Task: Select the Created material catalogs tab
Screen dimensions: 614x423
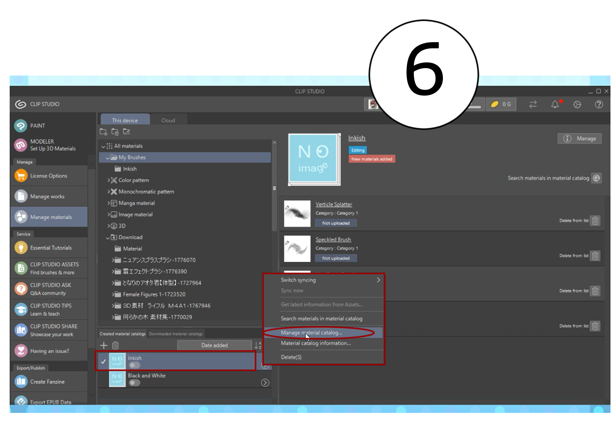Action: coord(123,334)
